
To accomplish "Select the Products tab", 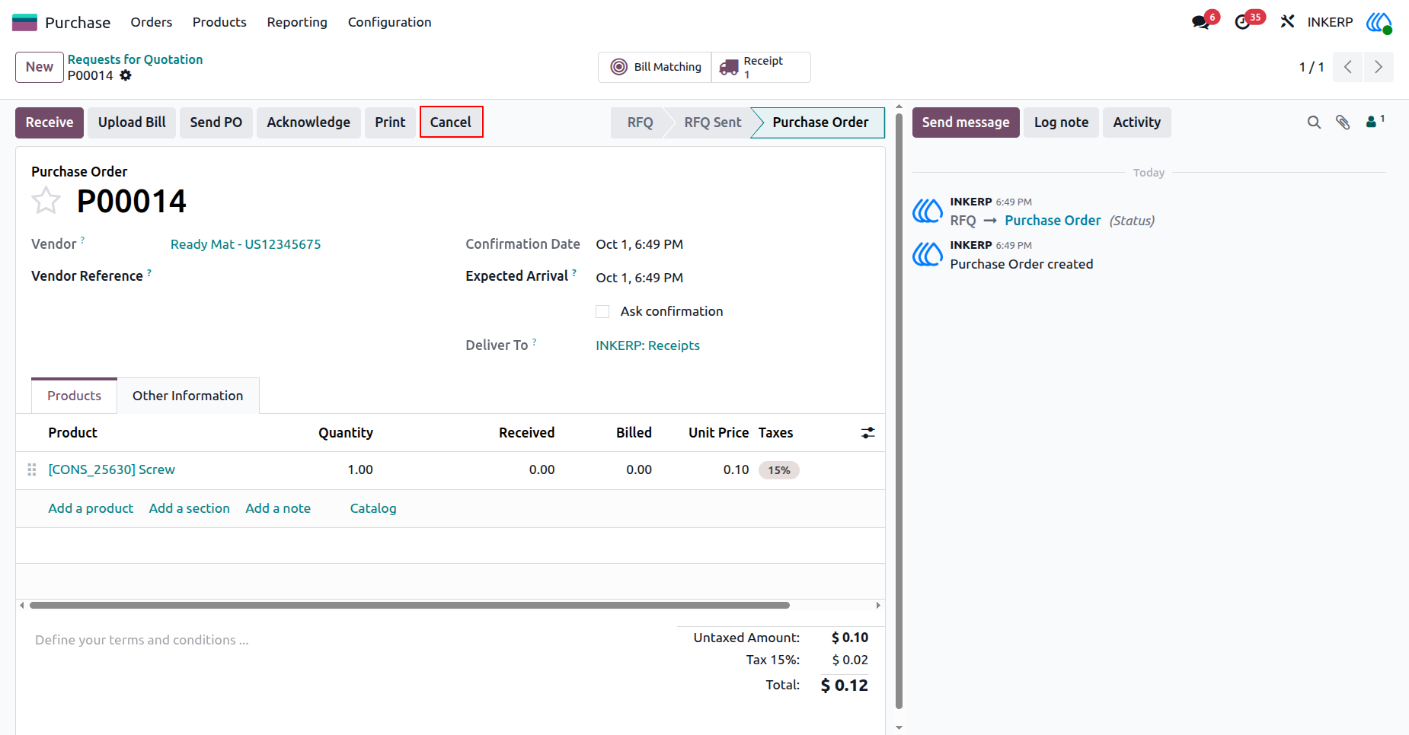I will [x=74, y=396].
